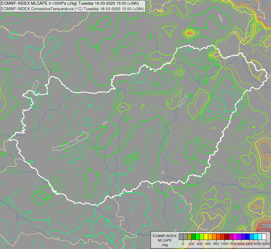Viewport: 271px width, 249px height.
Task: Click legend scale value 200
Action: coord(191,244)
